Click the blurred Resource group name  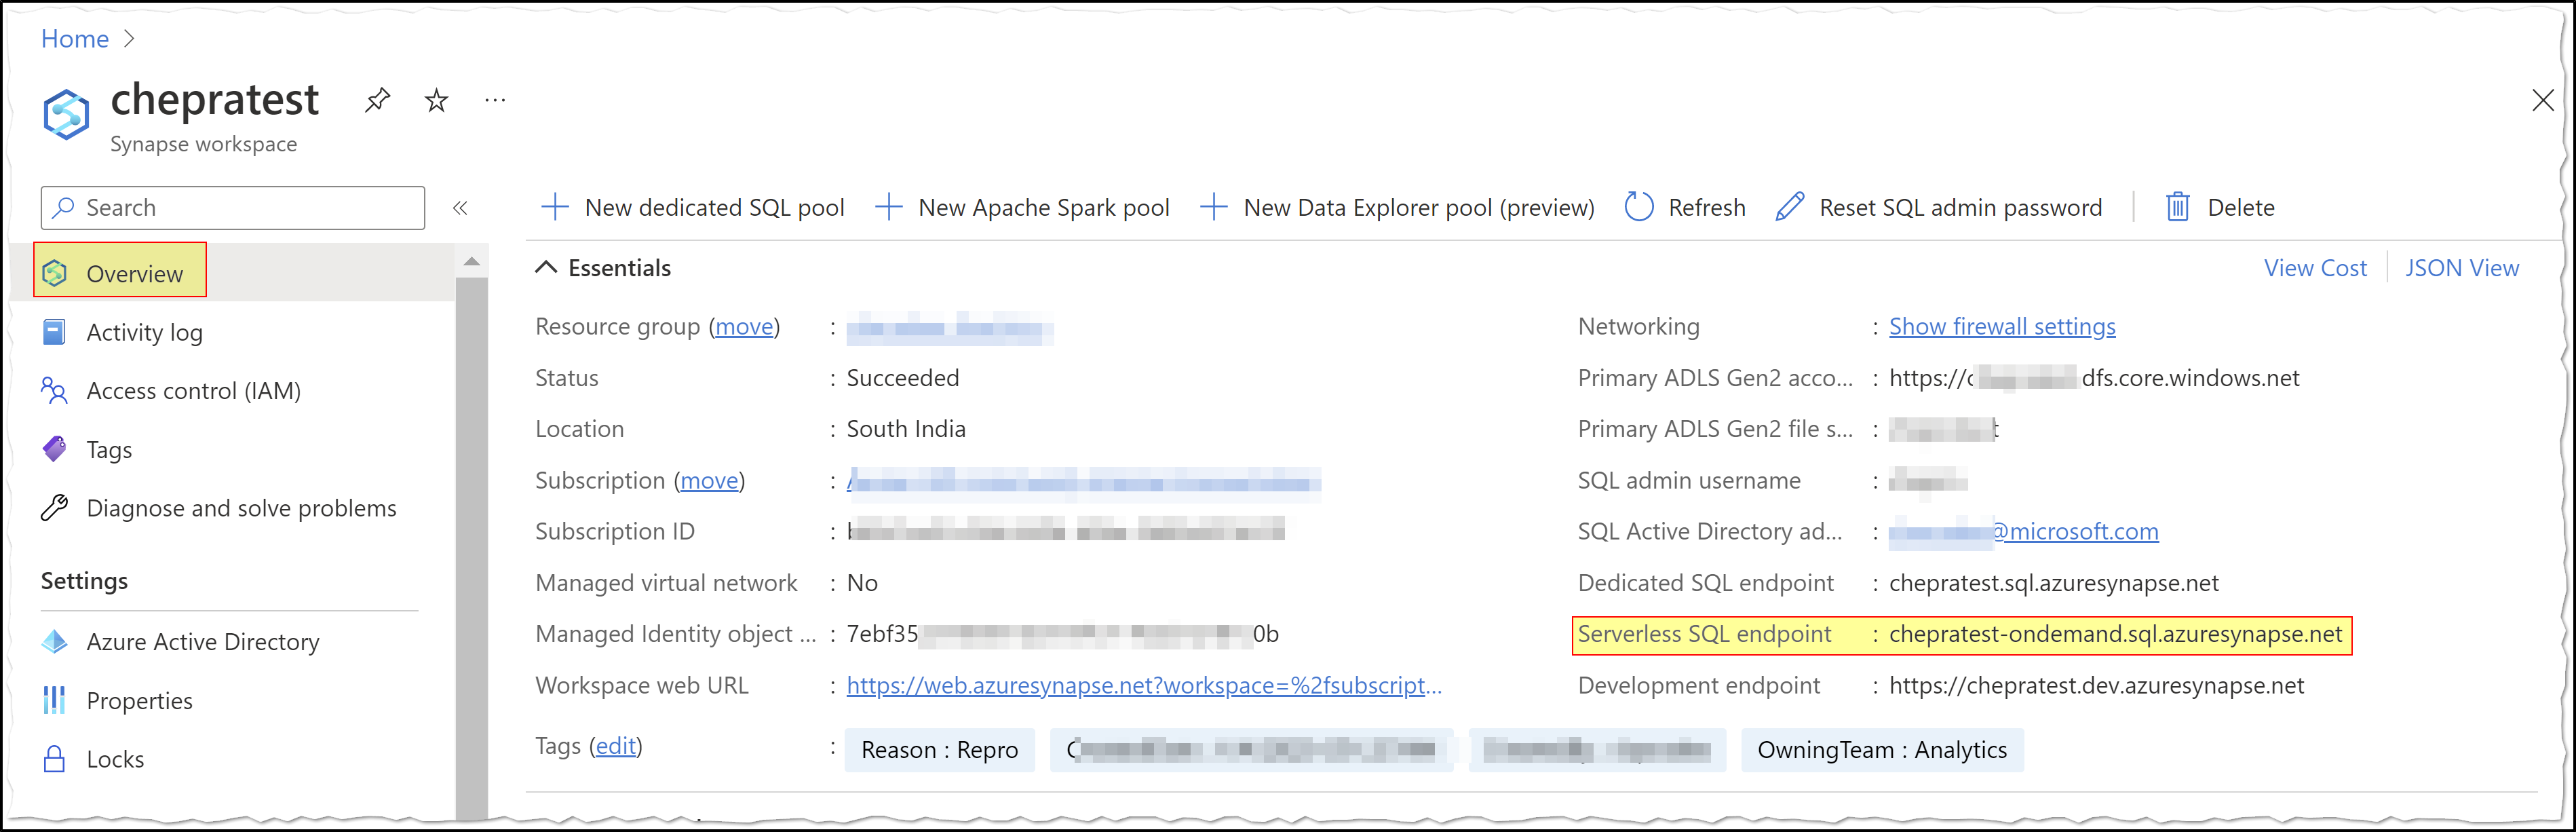pyautogui.click(x=950, y=328)
